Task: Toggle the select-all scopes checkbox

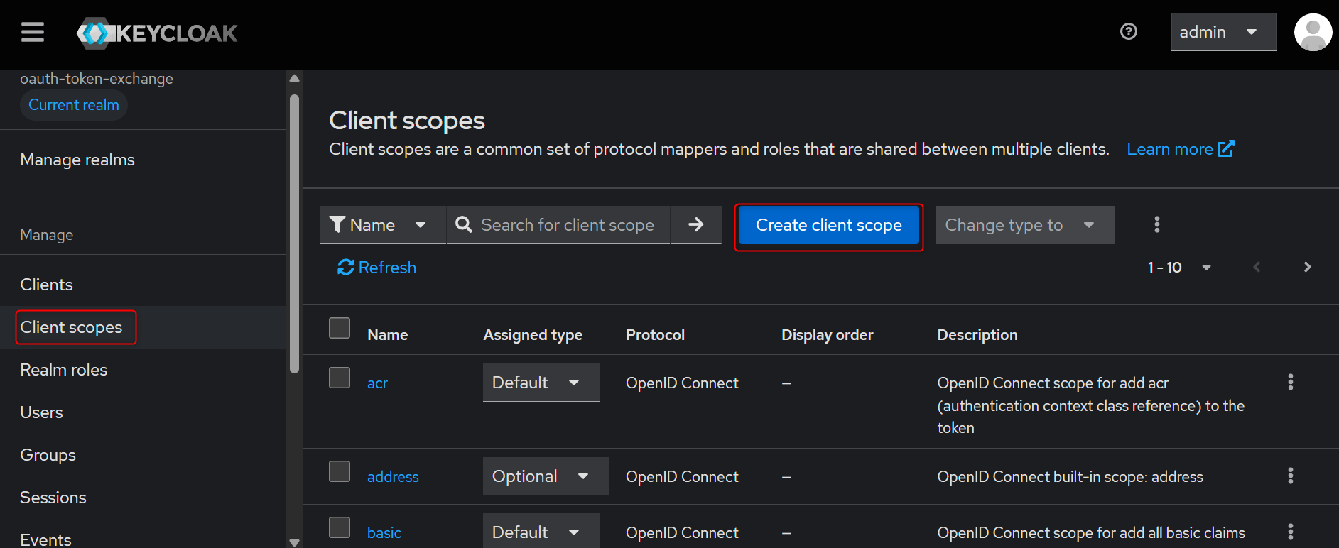Action: (340, 329)
